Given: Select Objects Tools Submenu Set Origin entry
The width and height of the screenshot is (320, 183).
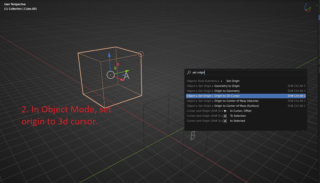Looking at the screenshot, I should point(246,81).
